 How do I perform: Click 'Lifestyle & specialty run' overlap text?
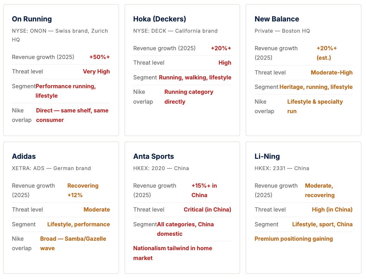315,106
